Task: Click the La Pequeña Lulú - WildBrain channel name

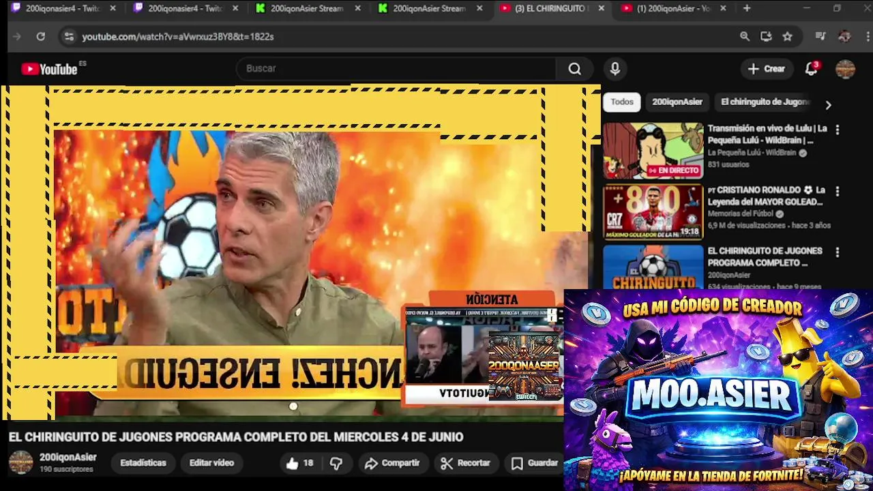Action: point(752,153)
